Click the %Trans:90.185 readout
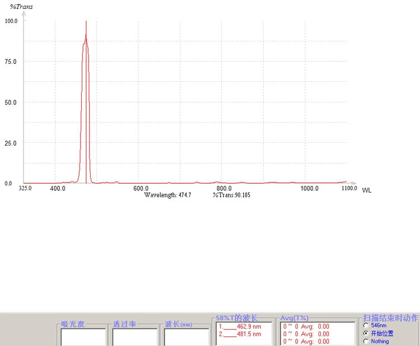 point(232,195)
